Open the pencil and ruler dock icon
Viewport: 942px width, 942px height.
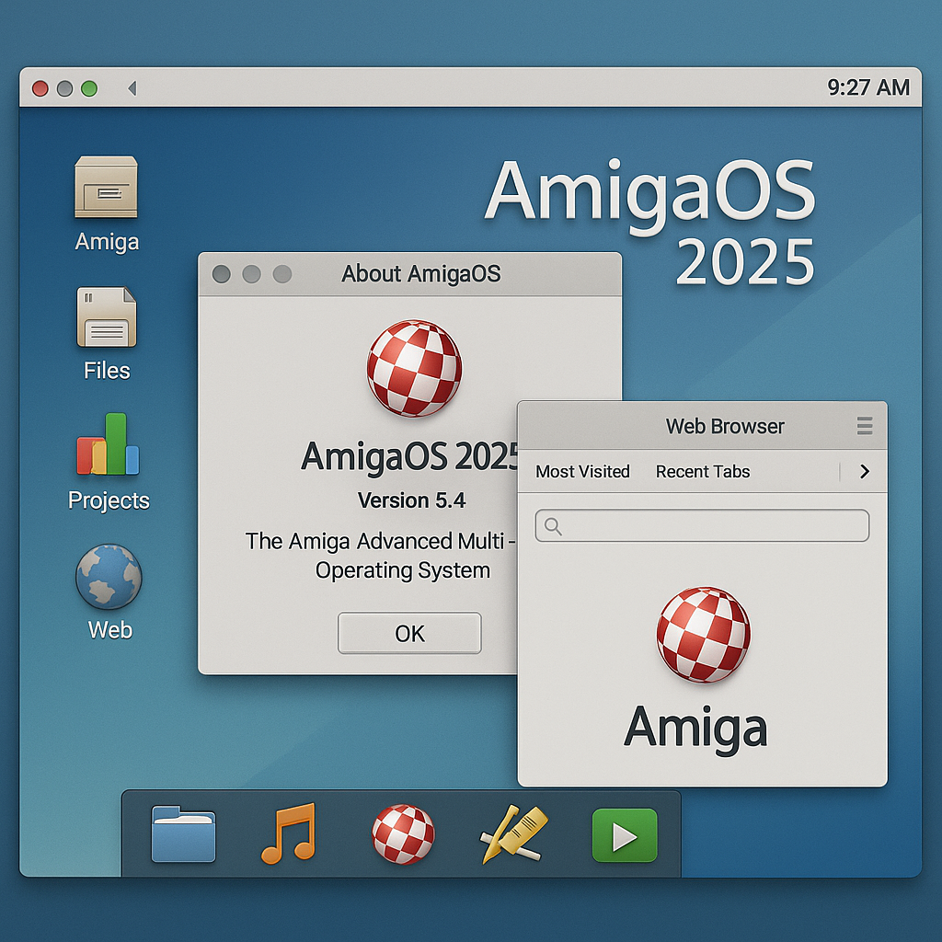(513, 833)
